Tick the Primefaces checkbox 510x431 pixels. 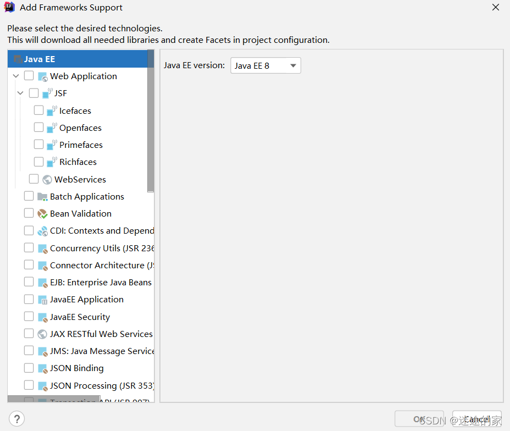click(x=38, y=144)
